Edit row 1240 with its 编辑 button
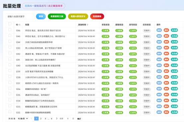Viewport: 184px width, 122px height. point(159,65)
